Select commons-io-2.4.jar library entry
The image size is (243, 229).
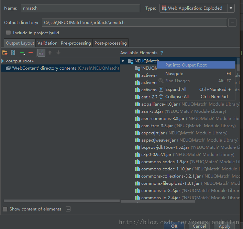pos(187,198)
